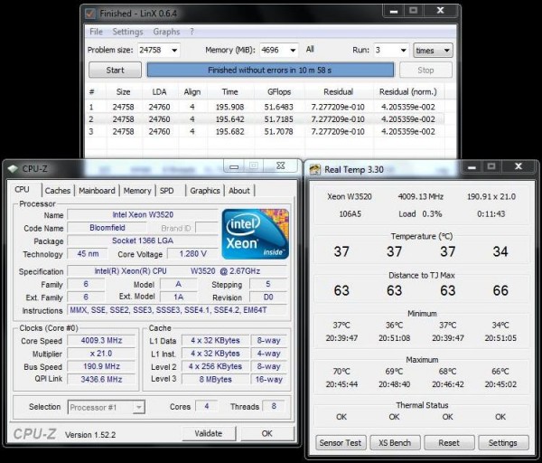Viewport: 542px width, 463px height.
Task: Click the Name field Intel Xeon W3520
Action: point(143,214)
